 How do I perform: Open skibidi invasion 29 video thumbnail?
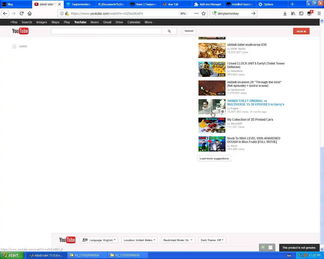(212, 88)
